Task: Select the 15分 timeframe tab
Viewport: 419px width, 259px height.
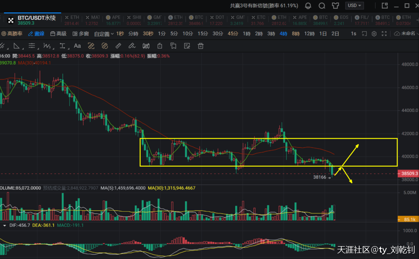Action: click(x=203, y=34)
